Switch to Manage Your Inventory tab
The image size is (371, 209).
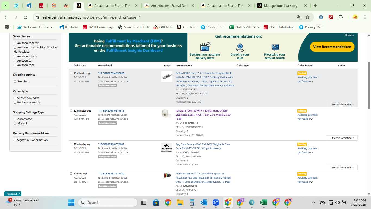pos(281,5)
